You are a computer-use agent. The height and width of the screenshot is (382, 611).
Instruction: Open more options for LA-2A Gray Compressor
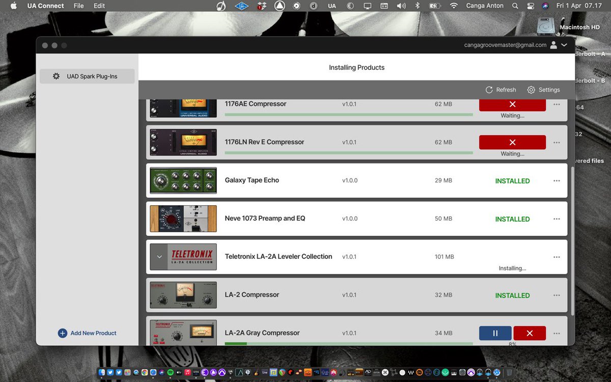[x=557, y=334]
